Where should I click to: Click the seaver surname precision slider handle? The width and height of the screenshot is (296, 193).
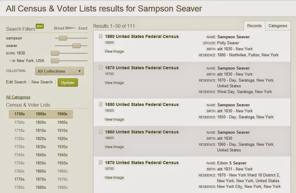point(76,45)
